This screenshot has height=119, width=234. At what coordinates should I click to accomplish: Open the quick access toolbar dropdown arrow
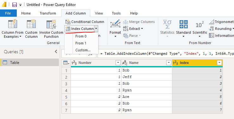click(21, 5)
